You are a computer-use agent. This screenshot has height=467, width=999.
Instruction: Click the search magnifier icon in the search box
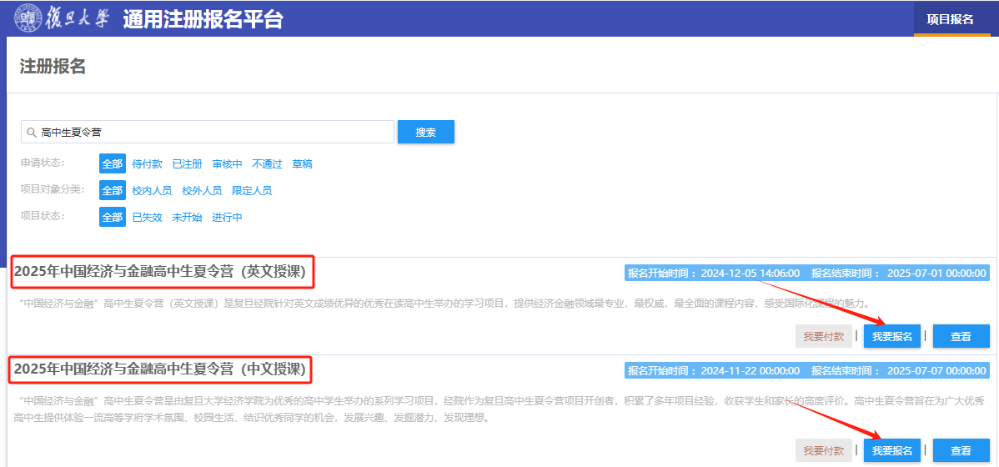[x=31, y=133]
